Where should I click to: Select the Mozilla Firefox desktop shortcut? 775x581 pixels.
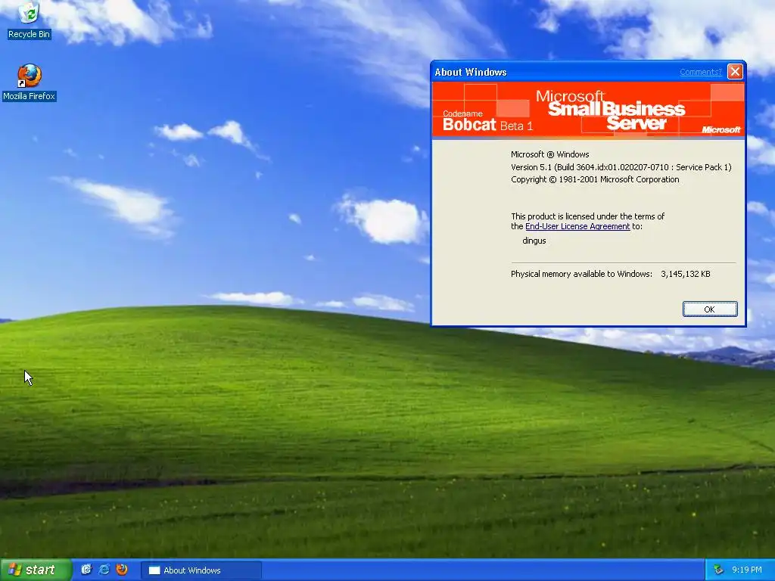pos(30,82)
